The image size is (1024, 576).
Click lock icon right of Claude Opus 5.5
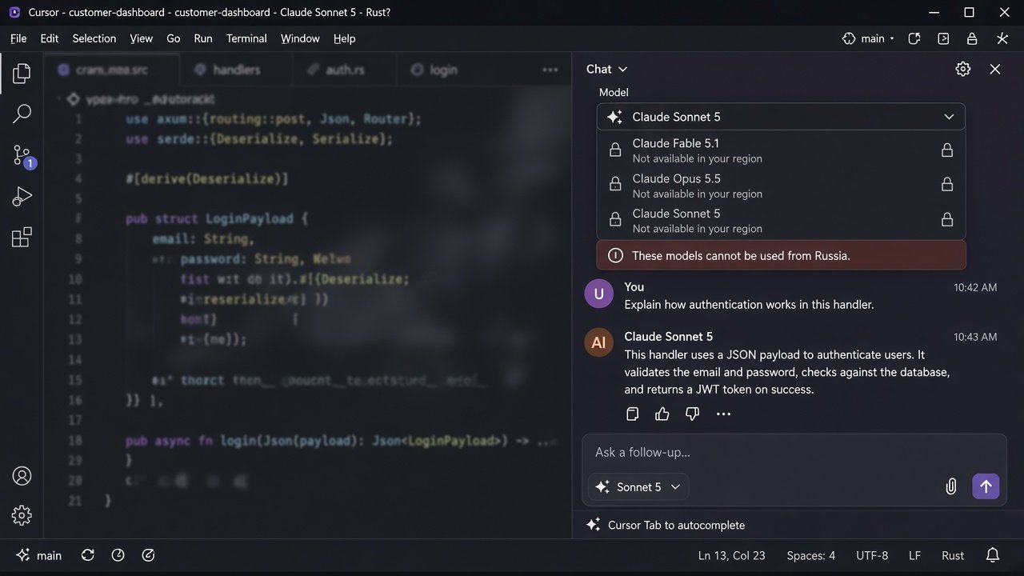click(947, 185)
